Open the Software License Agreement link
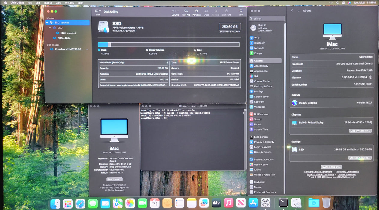The width and height of the screenshot is (379, 210). (318, 172)
